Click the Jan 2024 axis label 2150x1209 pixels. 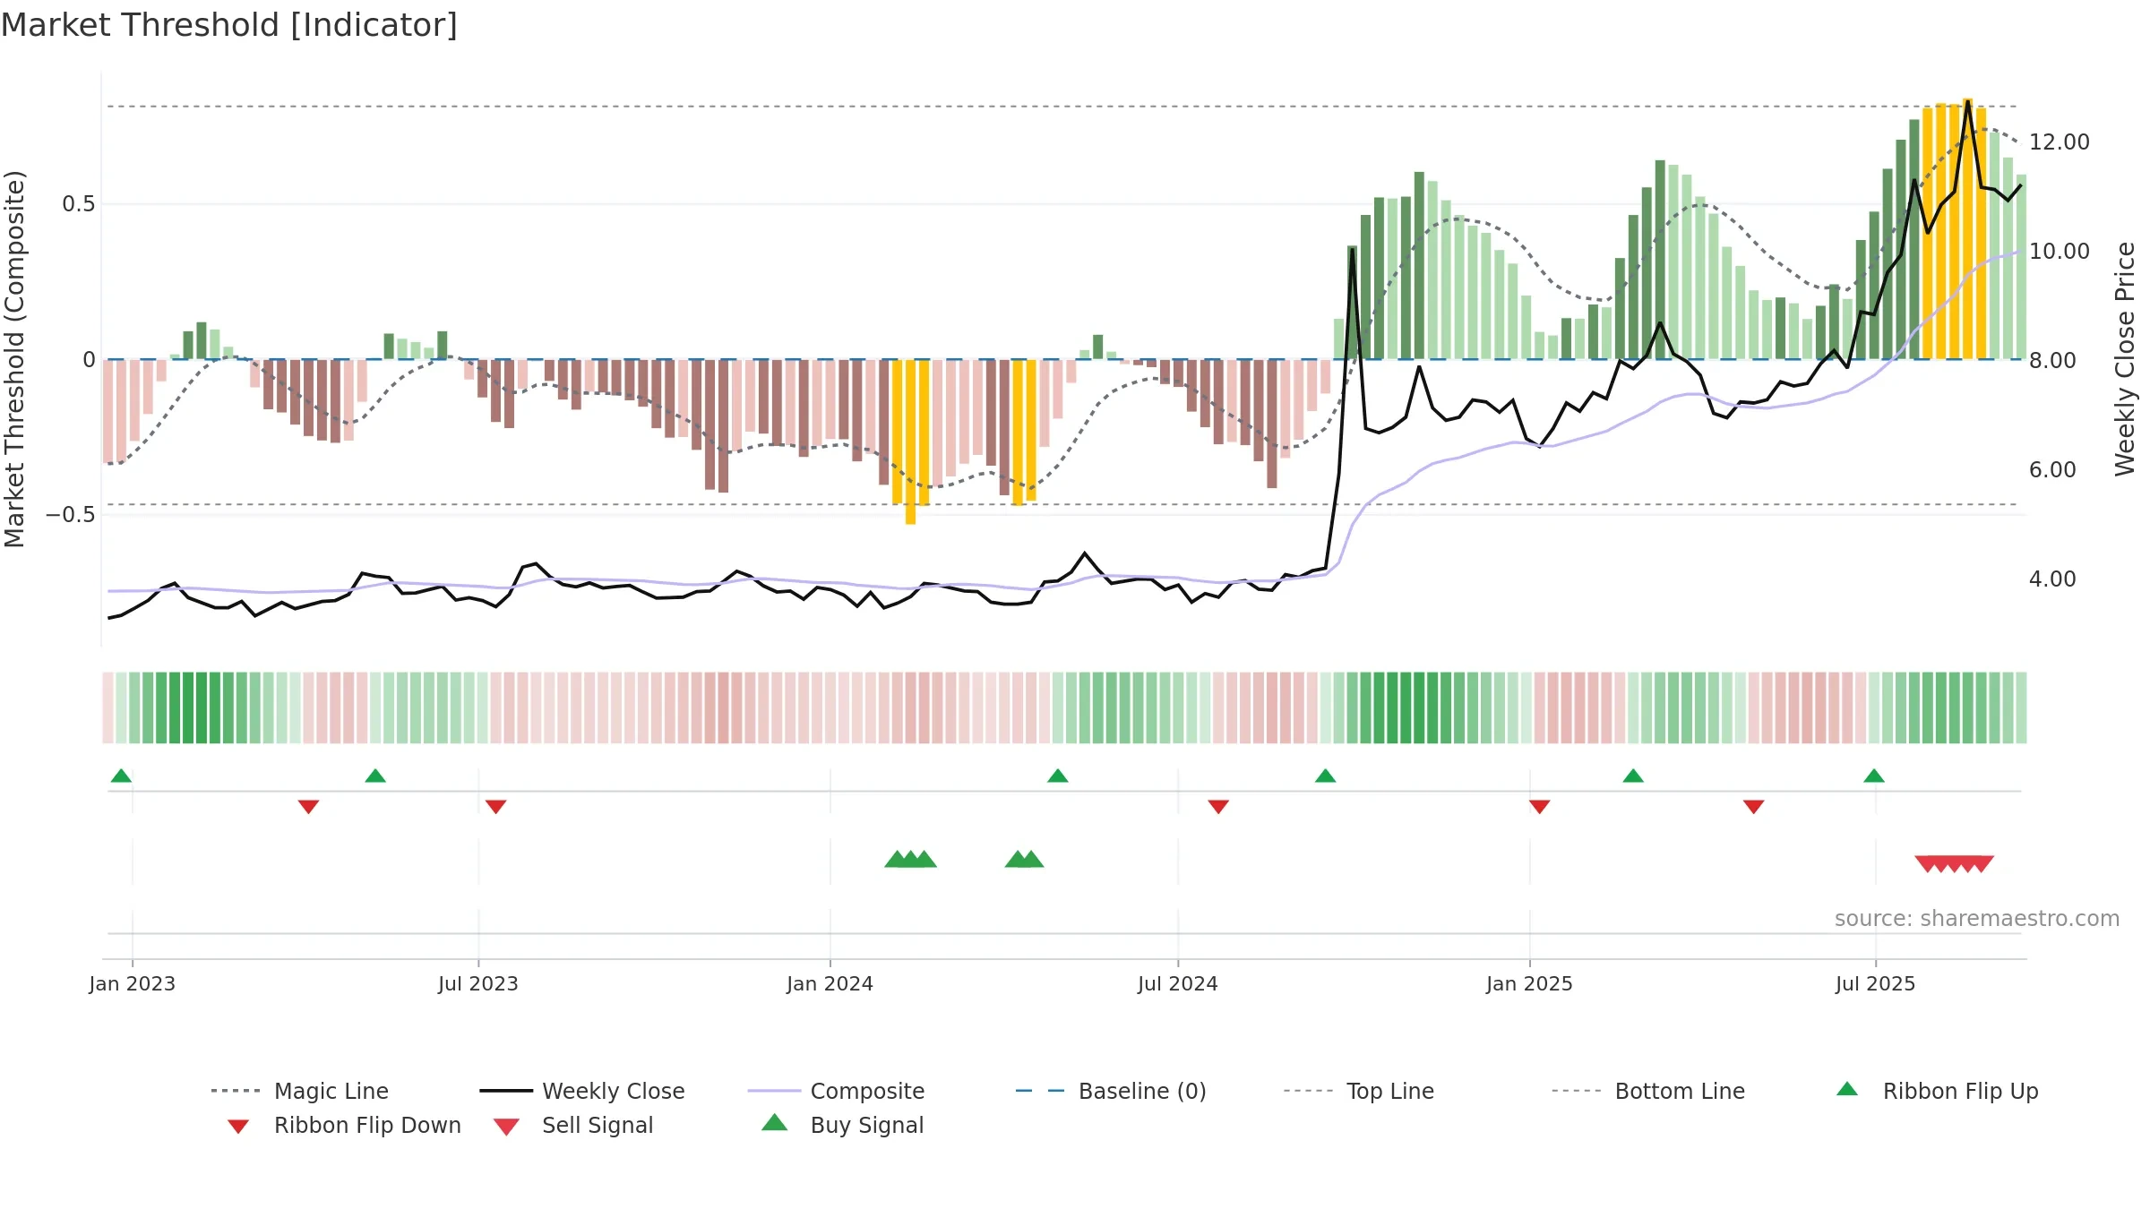coord(830,984)
